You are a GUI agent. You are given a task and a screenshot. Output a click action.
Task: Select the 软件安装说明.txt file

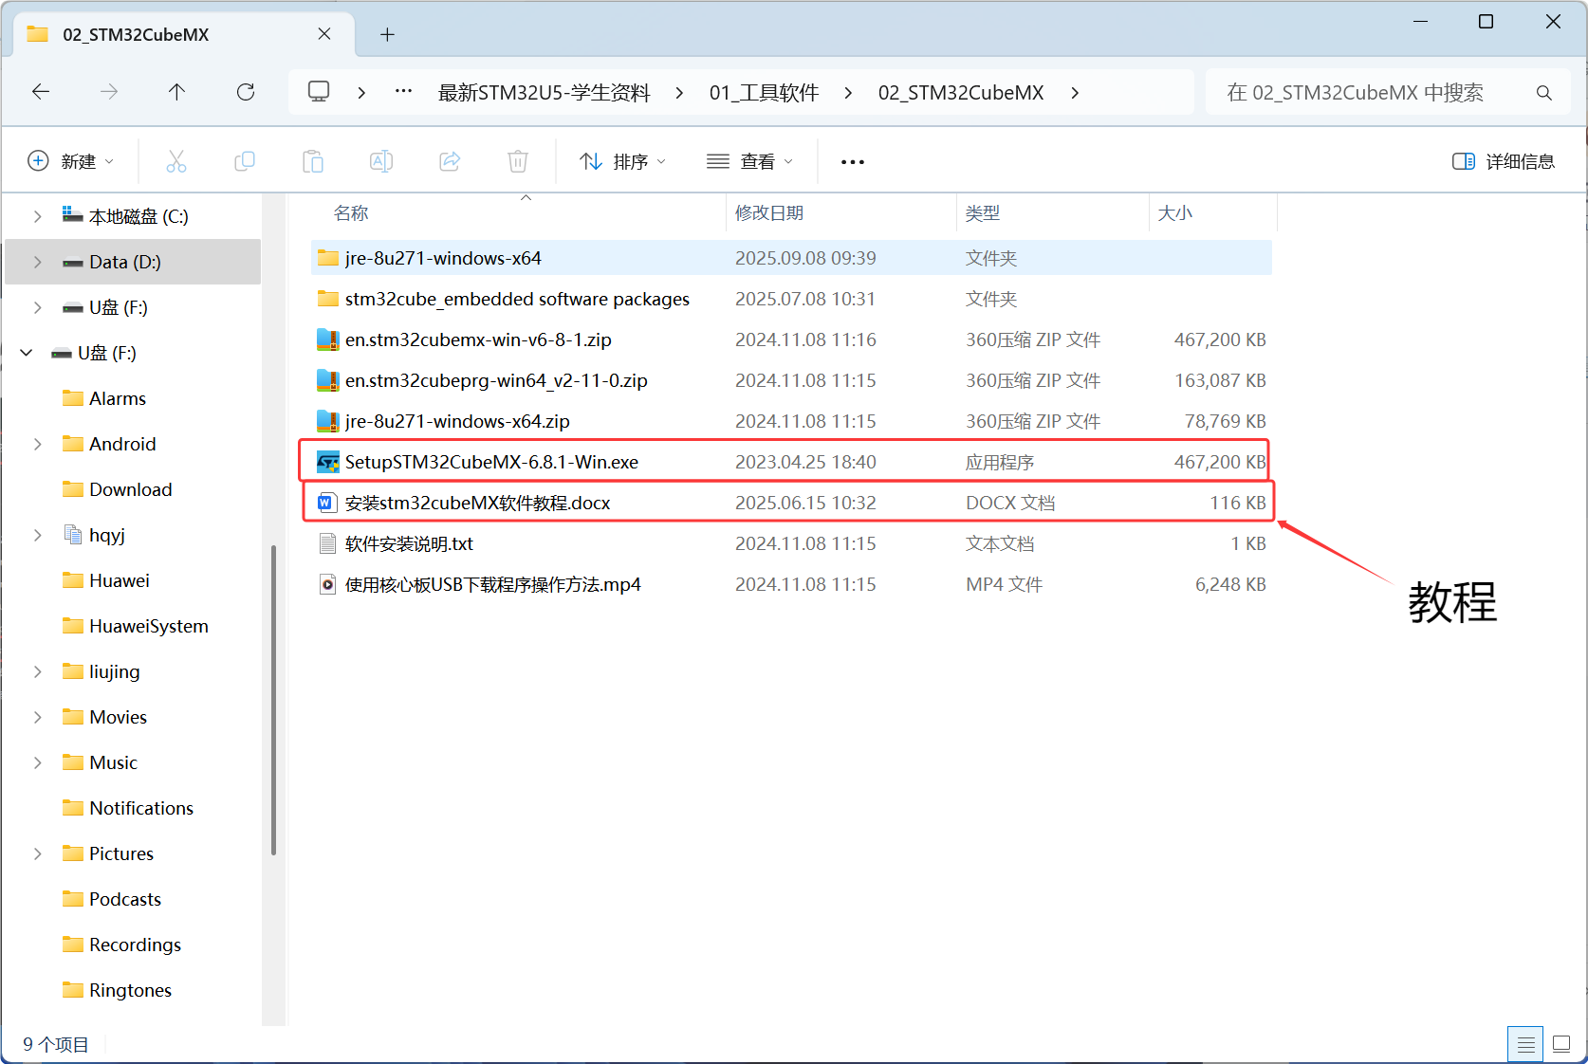(x=792, y=543)
